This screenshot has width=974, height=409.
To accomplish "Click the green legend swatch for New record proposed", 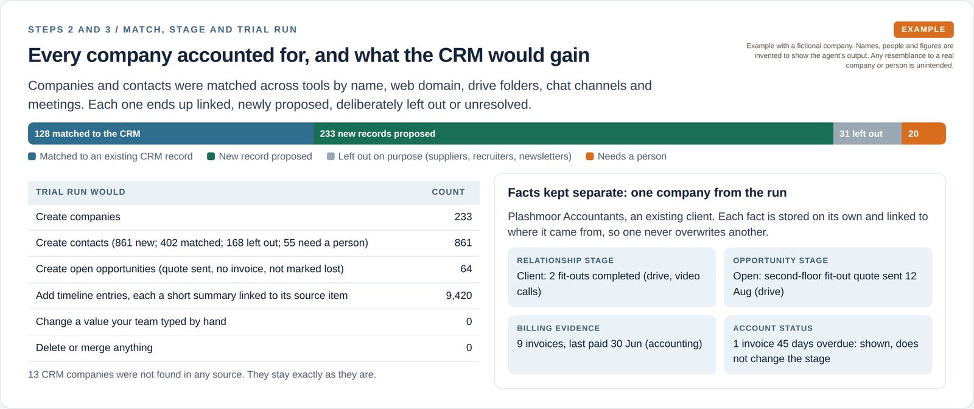I will pyautogui.click(x=211, y=156).
